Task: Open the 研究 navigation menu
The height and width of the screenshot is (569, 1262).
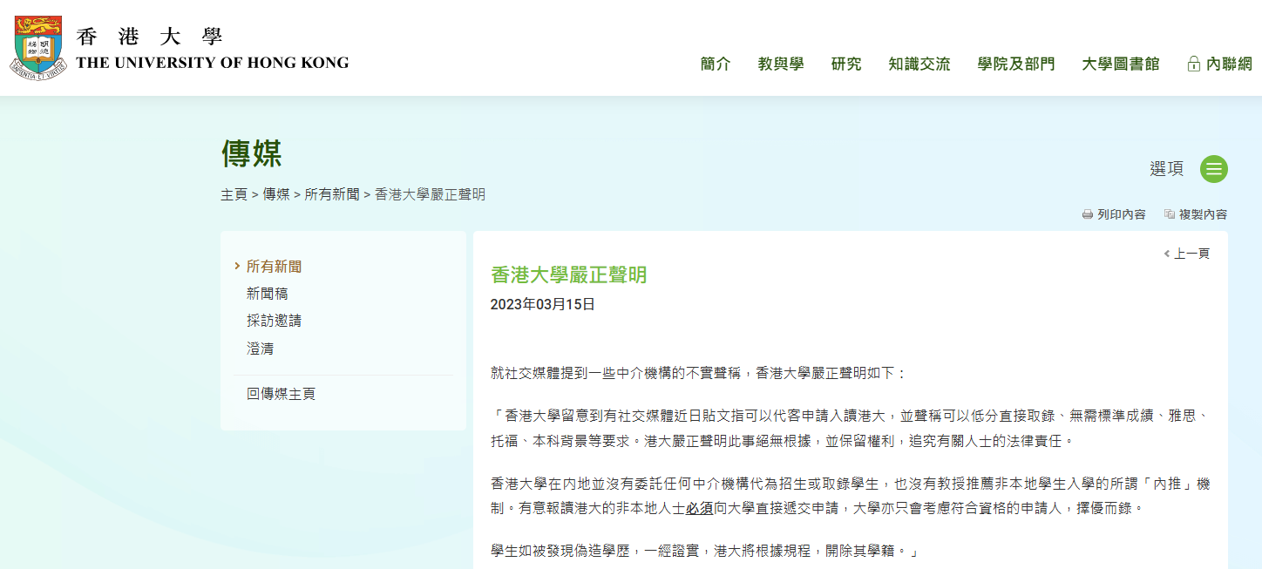Action: [x=846, y=64]
